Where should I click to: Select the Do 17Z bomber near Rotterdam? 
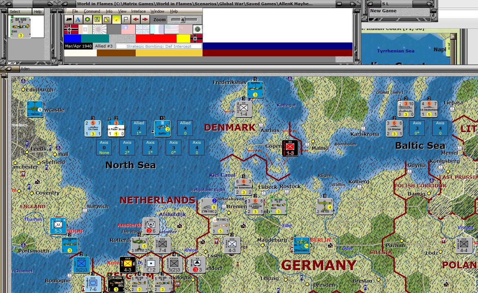[x=139, y=245]
